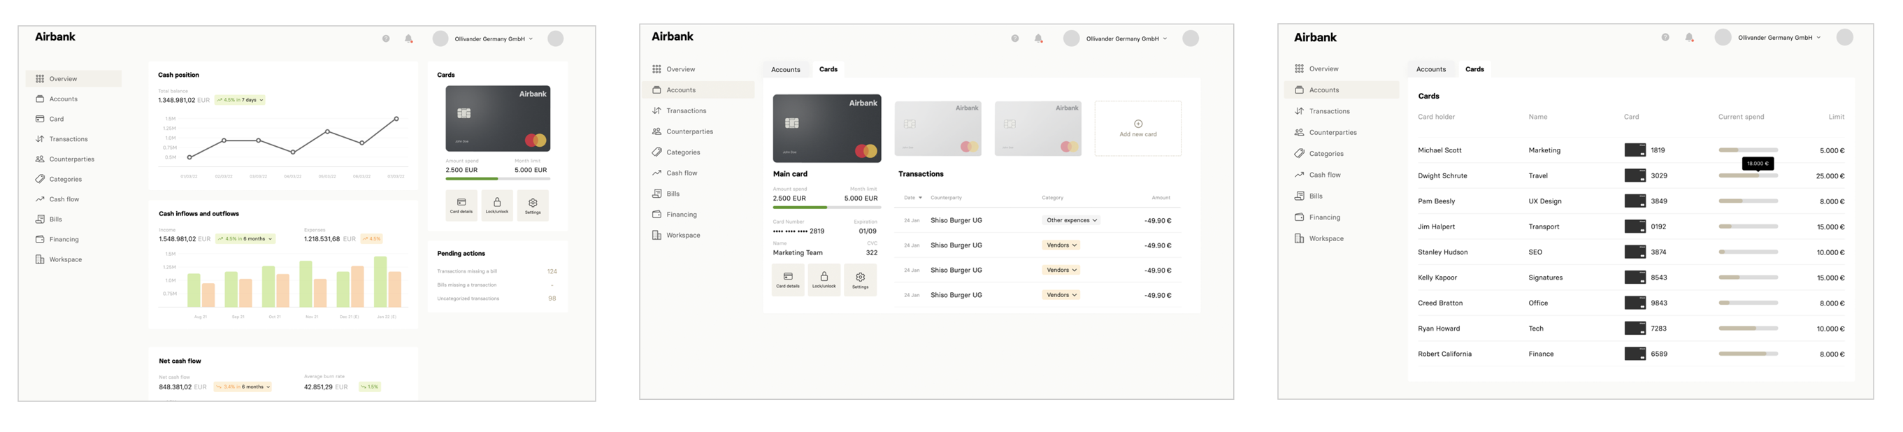
Task: Open Counterparties in the dashboard screen sidebar
Action: [x=64, y=159]
